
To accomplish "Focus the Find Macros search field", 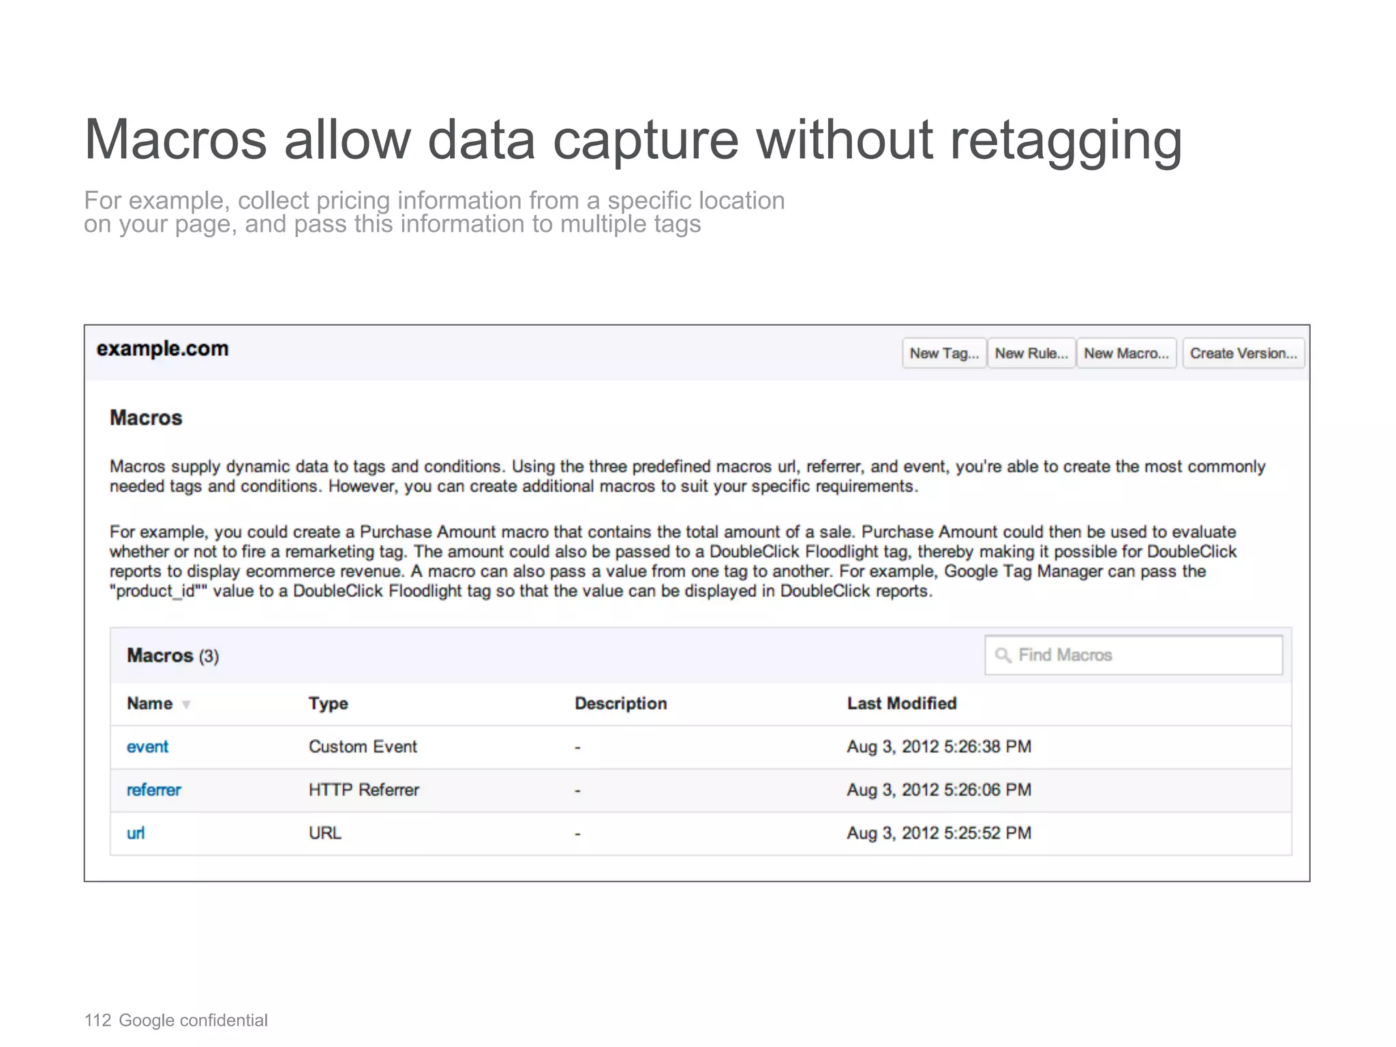I will point(1134,655).
